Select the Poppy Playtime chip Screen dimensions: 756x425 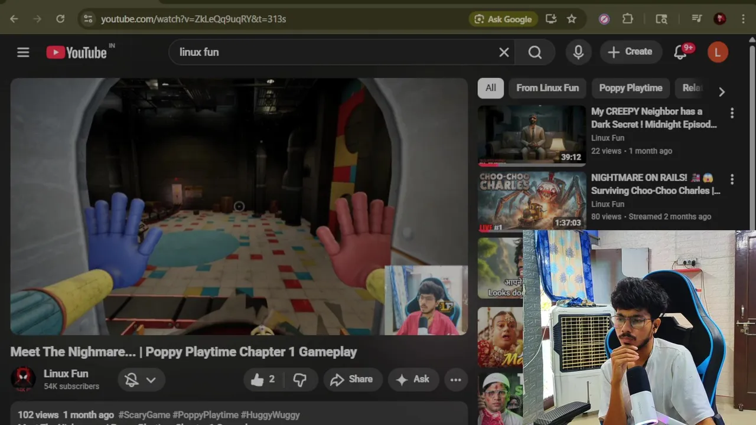631,88
